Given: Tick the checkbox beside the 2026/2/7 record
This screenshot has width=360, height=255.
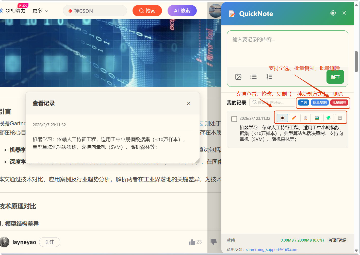Looking at the screenshot, I should (x=234, y=118).
